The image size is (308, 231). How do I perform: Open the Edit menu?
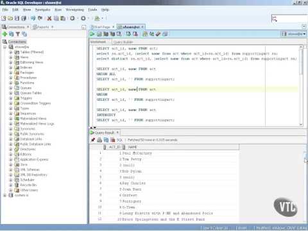click(x=15, y=10)
